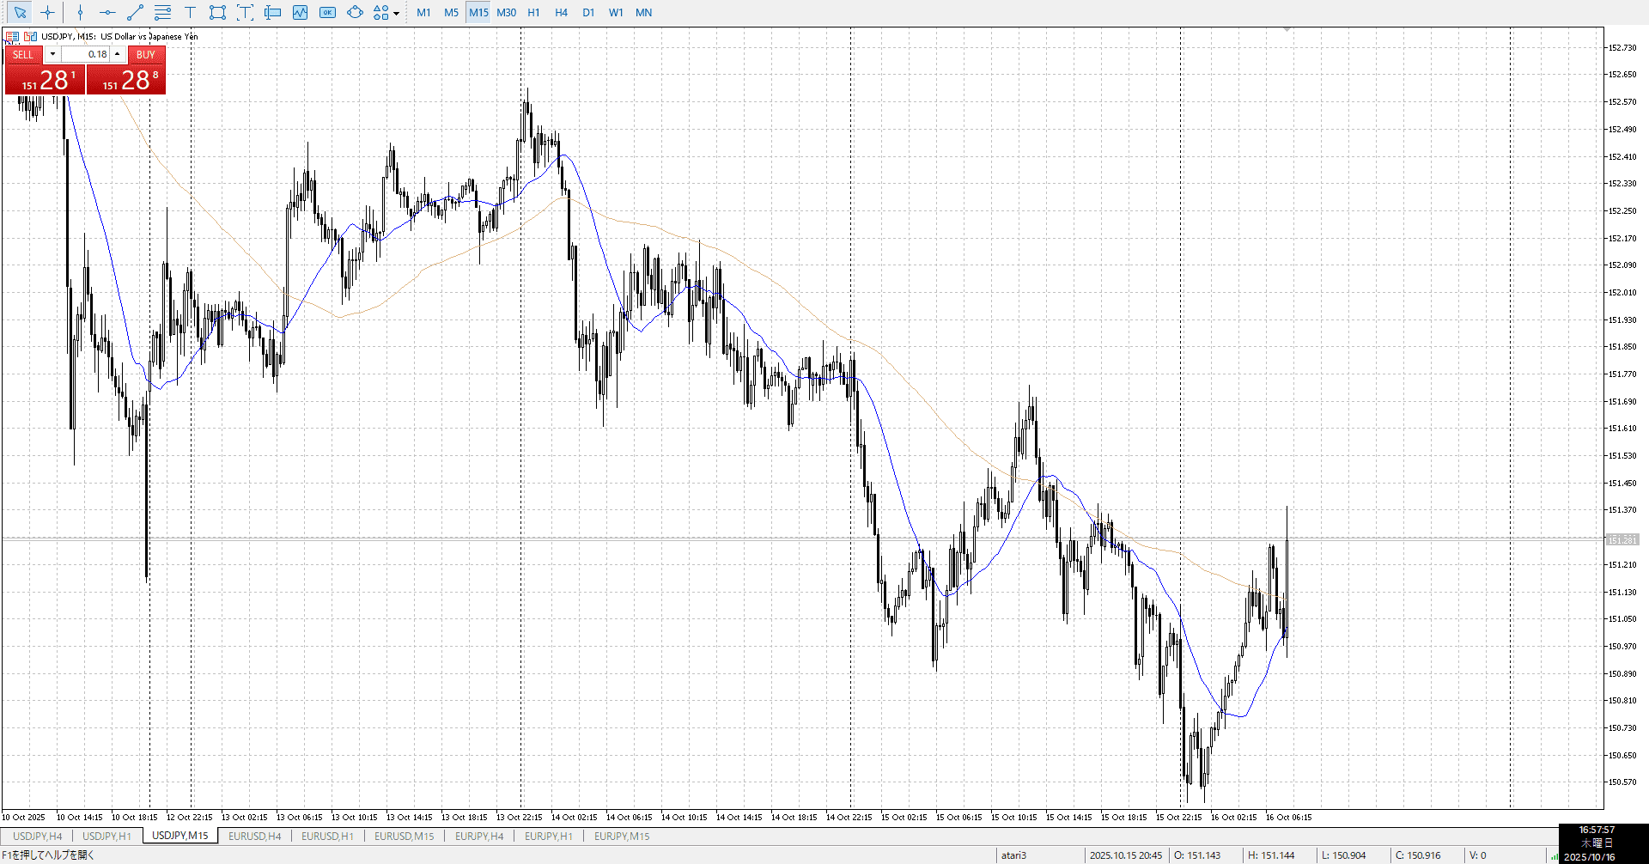Toggle the M15 timeframe button

pyautogui.click(x=478, y=12)
